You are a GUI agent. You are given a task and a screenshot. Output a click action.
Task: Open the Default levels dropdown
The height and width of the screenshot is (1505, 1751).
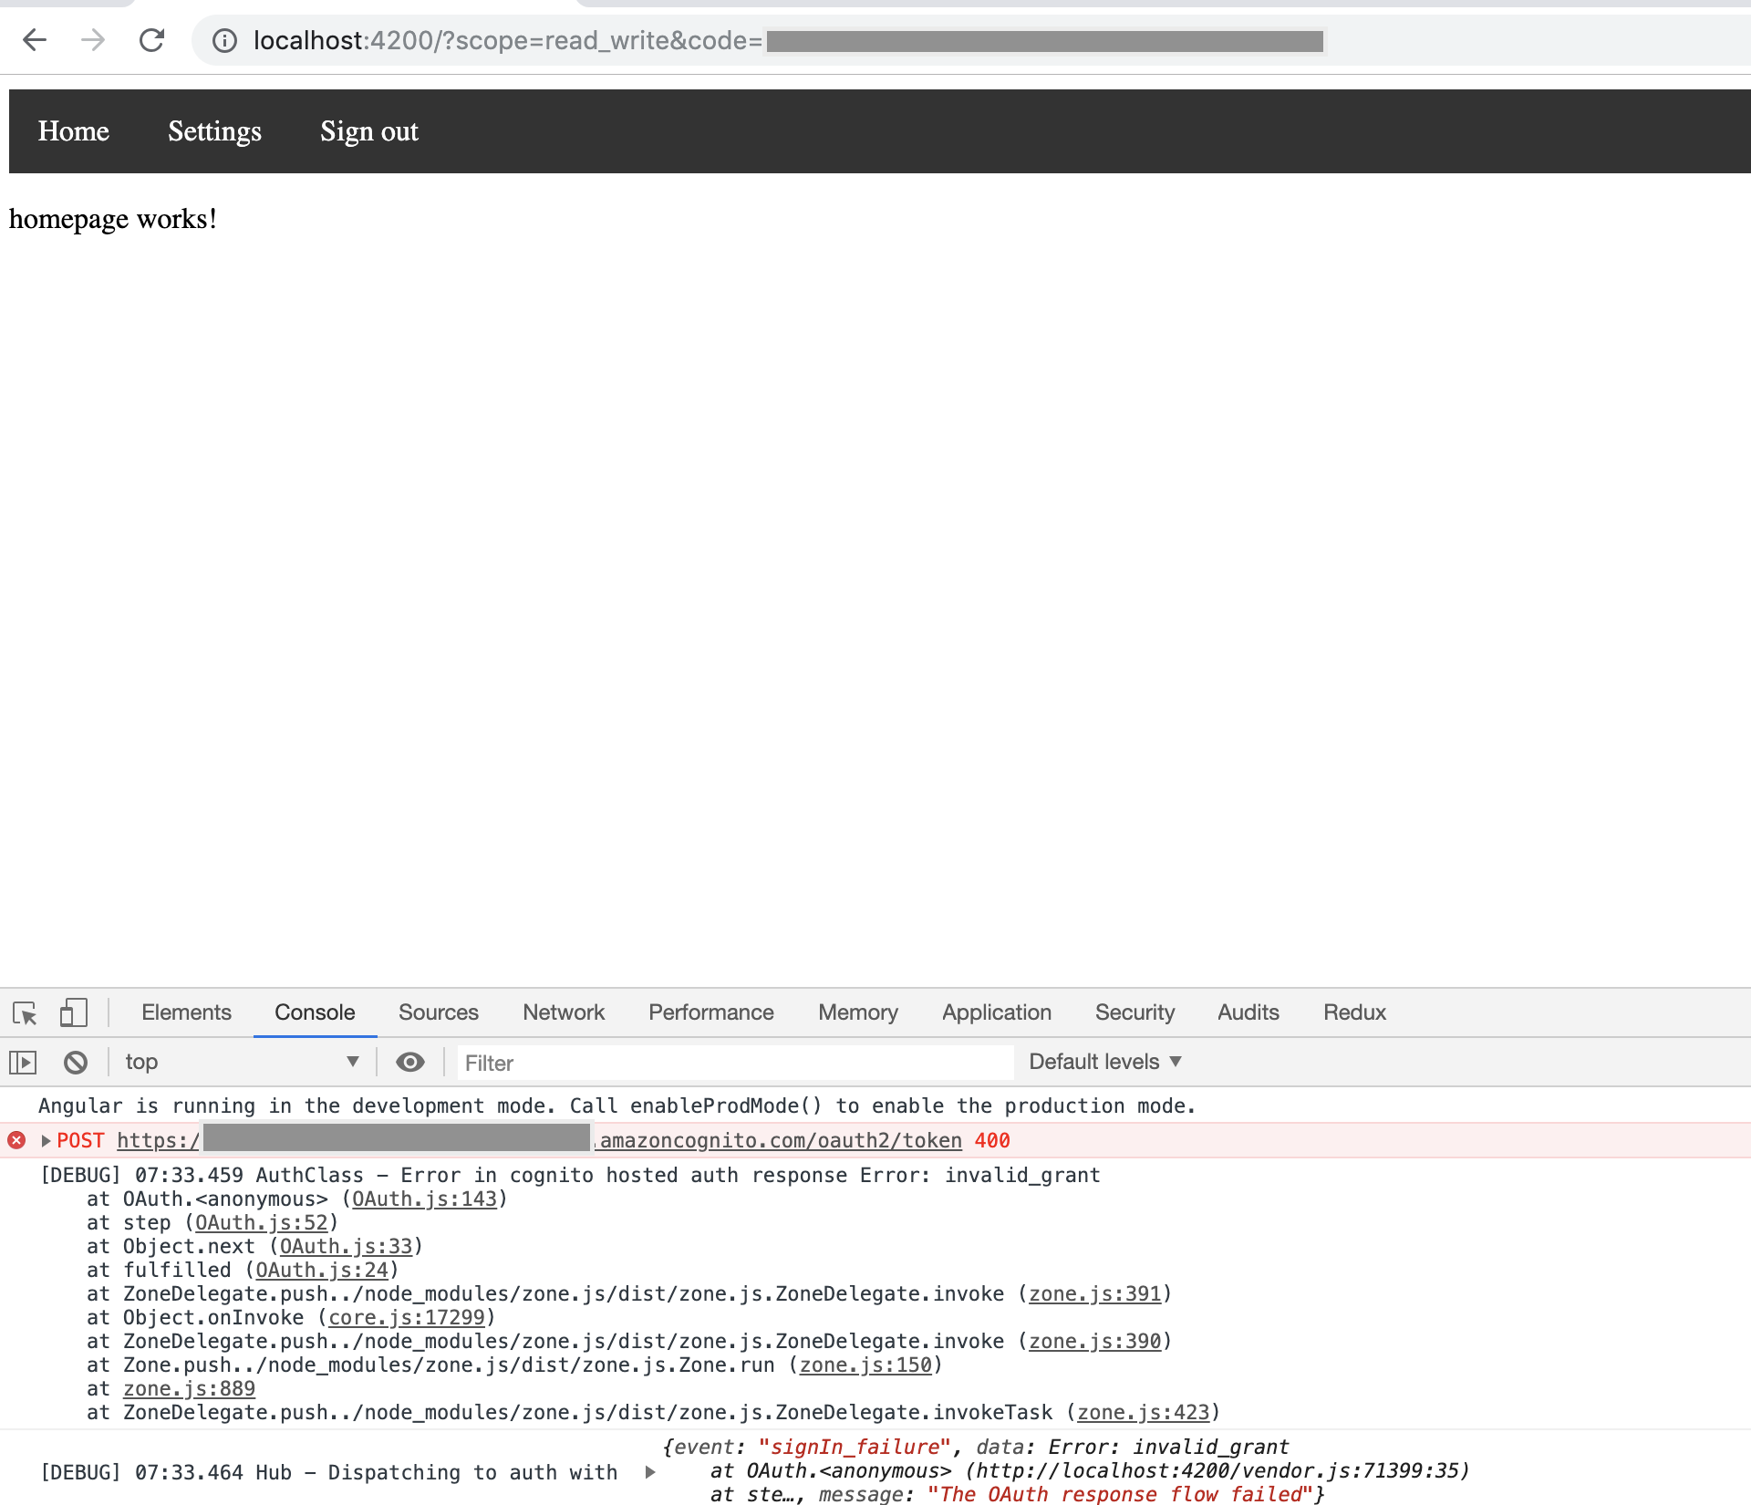1105,1062
